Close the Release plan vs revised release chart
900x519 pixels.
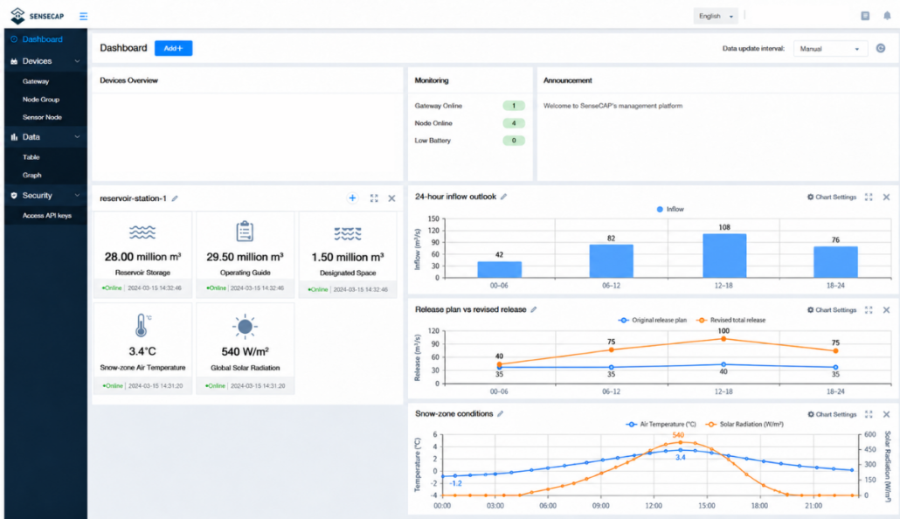[886, 310]
